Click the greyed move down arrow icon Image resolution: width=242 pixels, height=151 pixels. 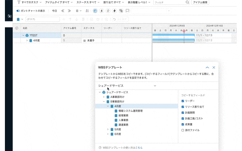click(76, 19)
